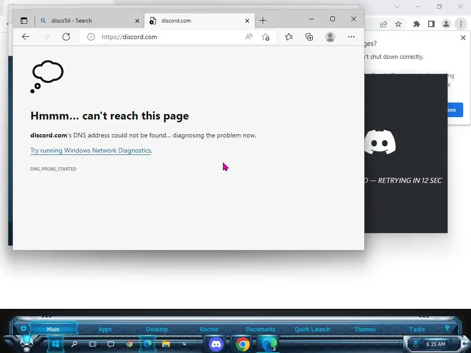
Task: Switch to Edge running app with 2 badge
Action: (x=269, y=344)
